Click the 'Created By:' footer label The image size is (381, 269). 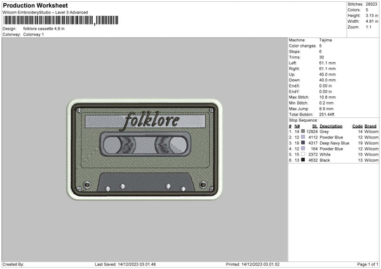click(13, 264)
